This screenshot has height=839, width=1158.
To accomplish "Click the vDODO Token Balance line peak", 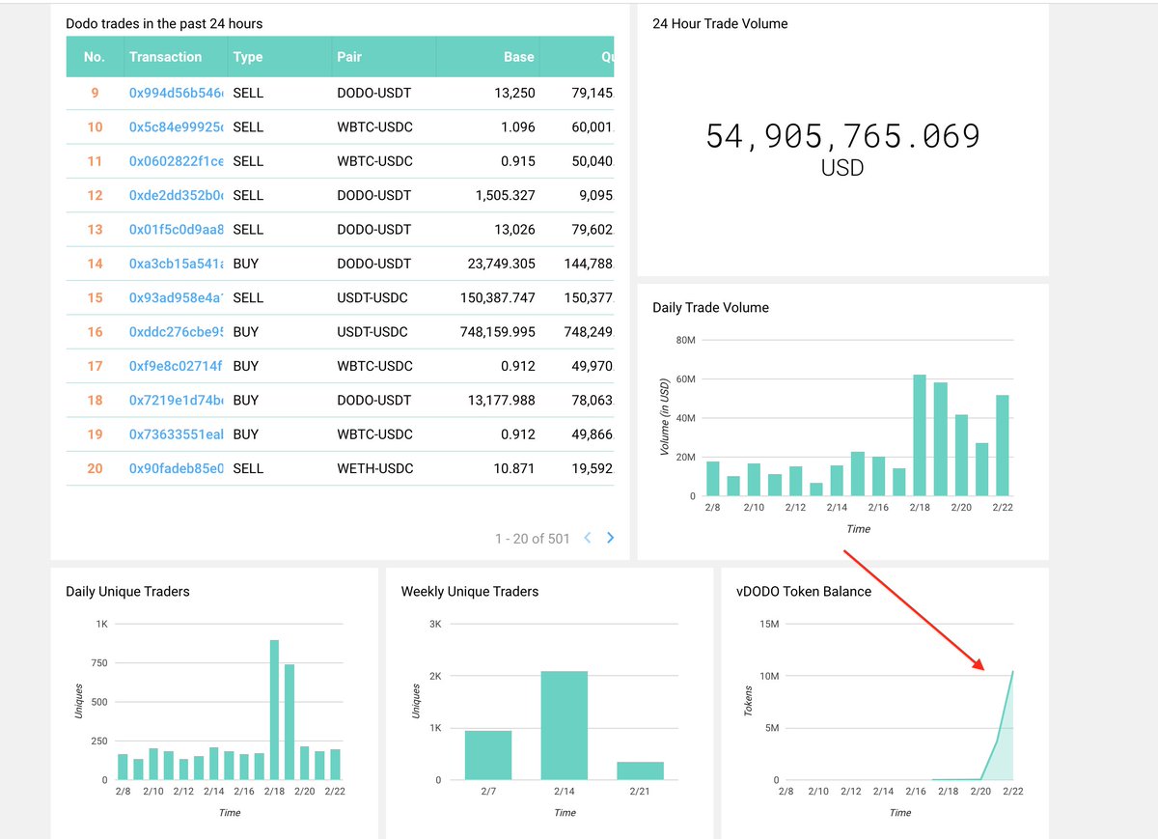I will [1012, 671].
